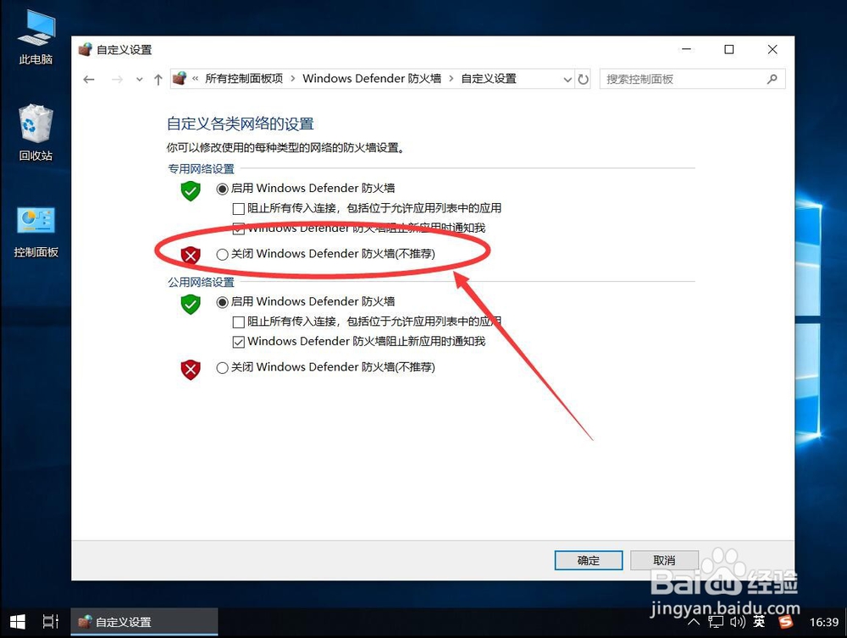The width and height of the screenshot is (847, 638).
Task: Close the 自定义设置 window
Action: [772, 50]
